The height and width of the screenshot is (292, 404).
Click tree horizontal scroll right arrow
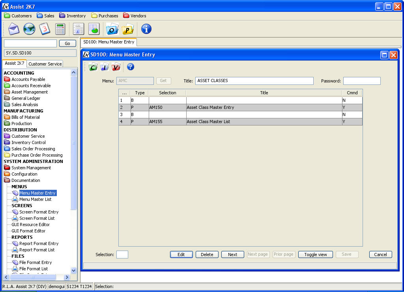click(x=67, y=277)
